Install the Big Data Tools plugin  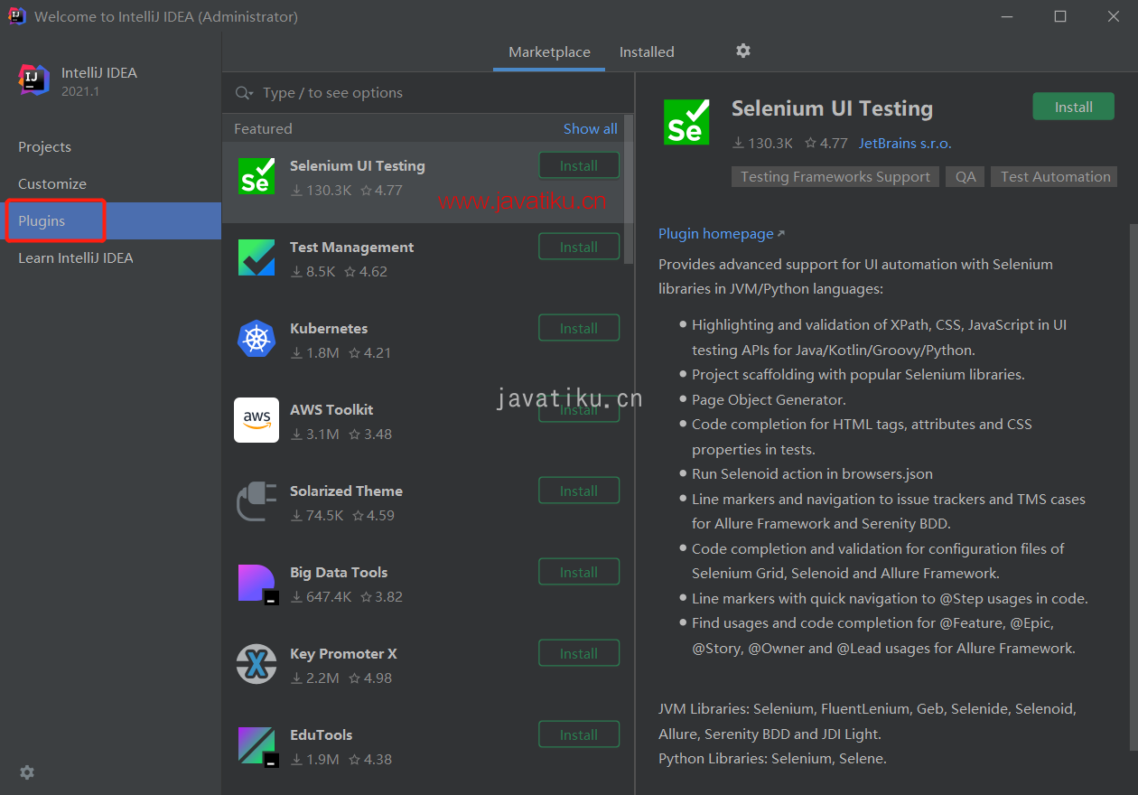tap(579, 572)
